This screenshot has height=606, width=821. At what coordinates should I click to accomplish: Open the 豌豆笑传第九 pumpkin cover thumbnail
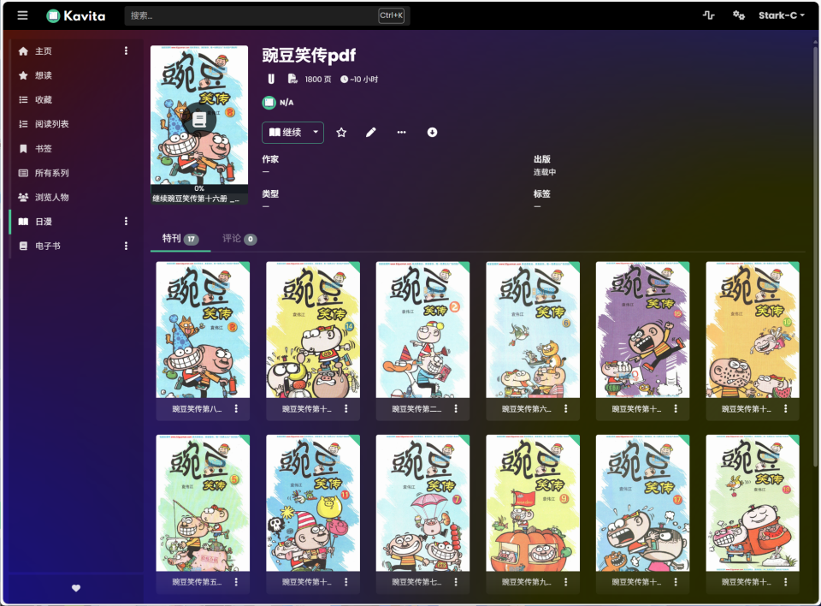tap(533, 502)
